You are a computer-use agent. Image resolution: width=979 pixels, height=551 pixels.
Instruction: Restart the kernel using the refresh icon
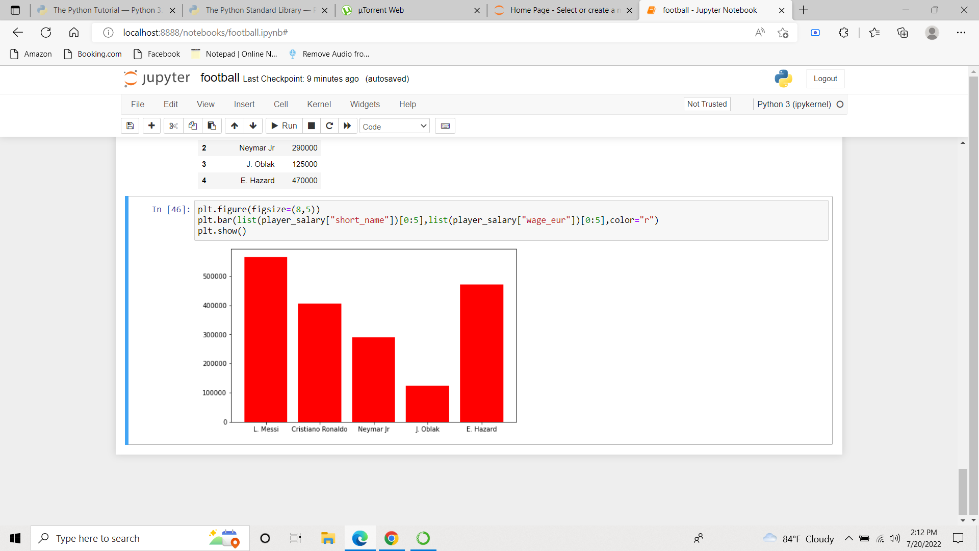(x=329, y=126)
